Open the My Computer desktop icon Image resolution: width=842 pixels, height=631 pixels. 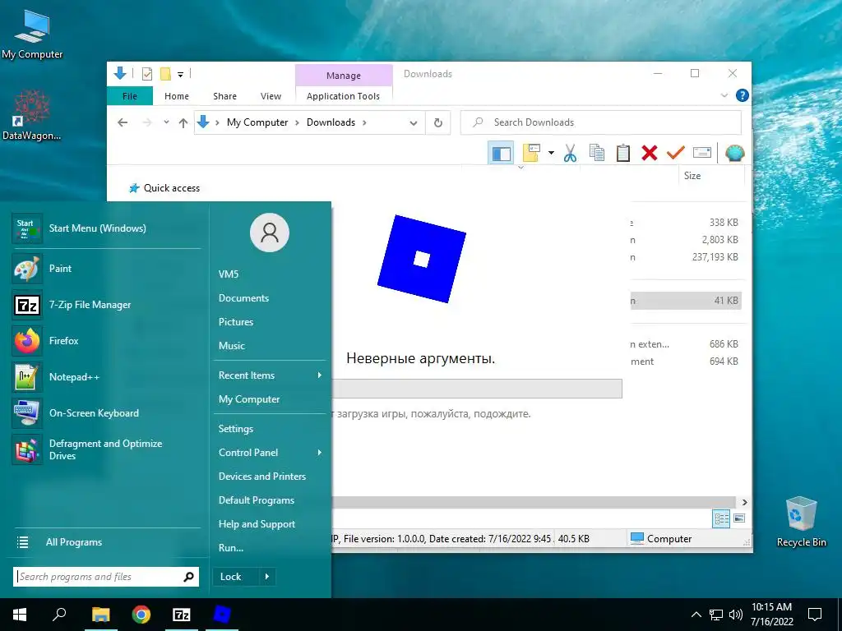(x=32, y=35)
